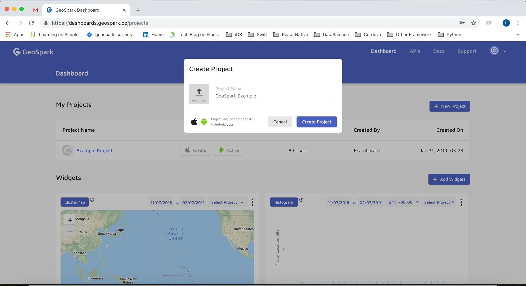Click the Histogram info icon

(x=301, y=200)
